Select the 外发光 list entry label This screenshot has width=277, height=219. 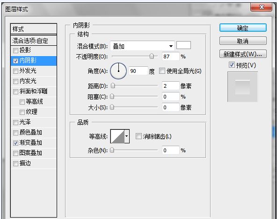pyautogui.click(x=28, y=71)
